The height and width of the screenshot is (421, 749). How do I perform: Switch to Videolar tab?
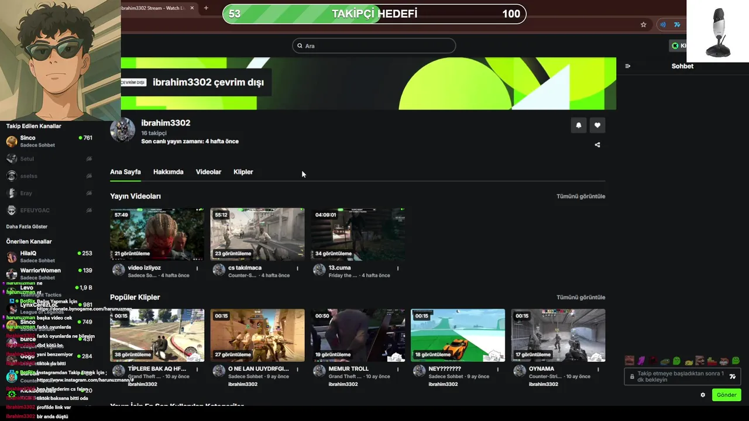click(208, 172)
